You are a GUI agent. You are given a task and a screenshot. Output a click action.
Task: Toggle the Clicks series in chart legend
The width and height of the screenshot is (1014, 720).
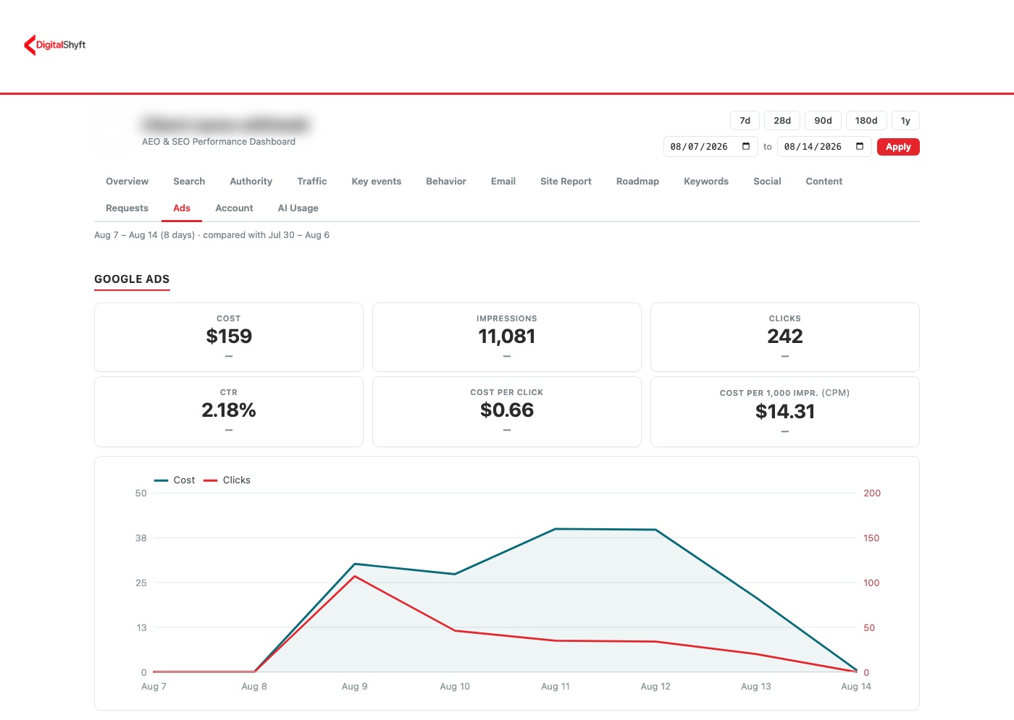coord(227,480)
